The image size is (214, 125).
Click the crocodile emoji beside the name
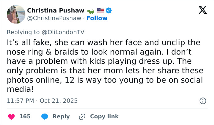90,11
